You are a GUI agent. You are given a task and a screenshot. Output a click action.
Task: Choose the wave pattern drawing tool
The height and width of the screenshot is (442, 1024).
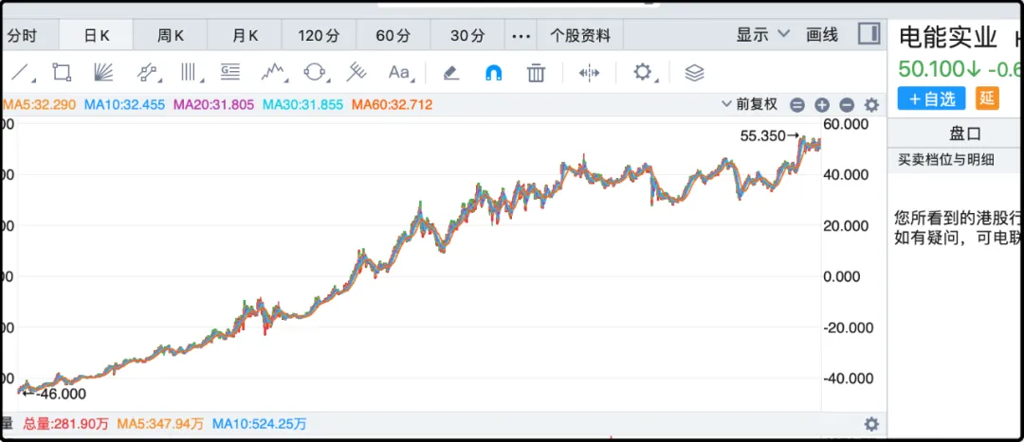tap(274, 72)
